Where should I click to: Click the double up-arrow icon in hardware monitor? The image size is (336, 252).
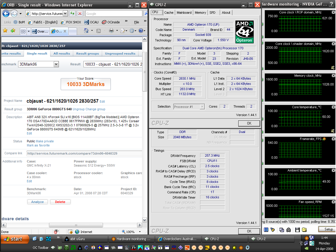(288, 230)
